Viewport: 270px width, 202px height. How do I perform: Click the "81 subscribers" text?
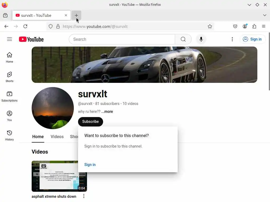click(x=107, y=104)
